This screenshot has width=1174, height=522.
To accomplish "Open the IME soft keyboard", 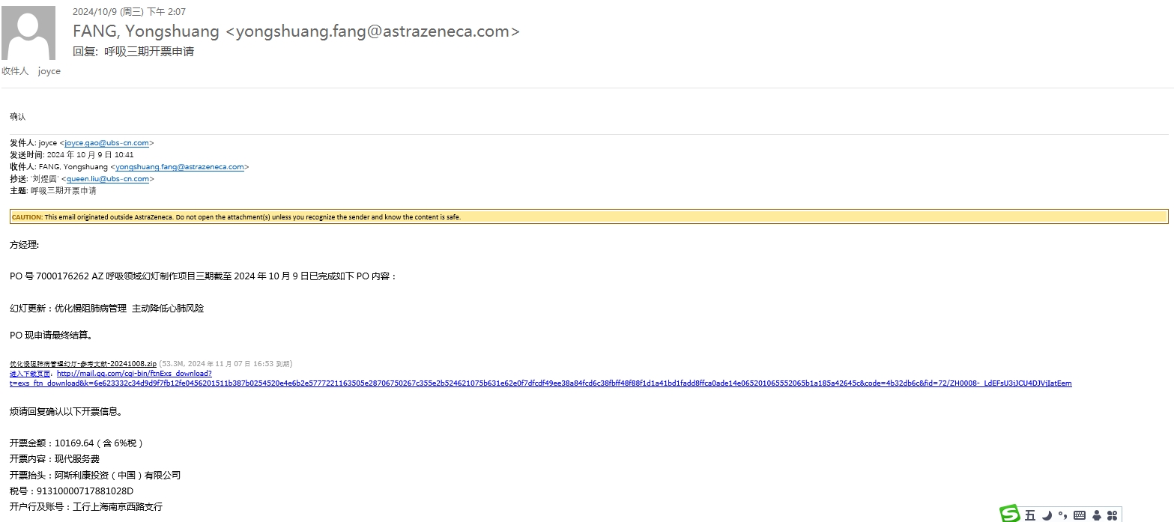I will (x=1080, y=515).
